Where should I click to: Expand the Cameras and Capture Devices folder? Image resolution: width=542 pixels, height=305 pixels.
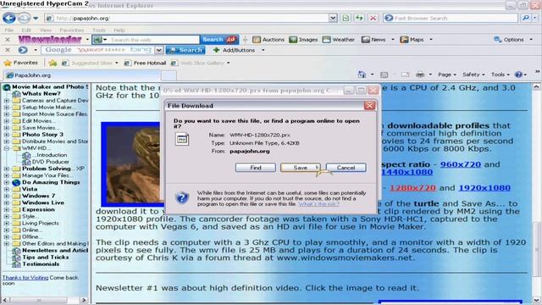click(6, 101)
